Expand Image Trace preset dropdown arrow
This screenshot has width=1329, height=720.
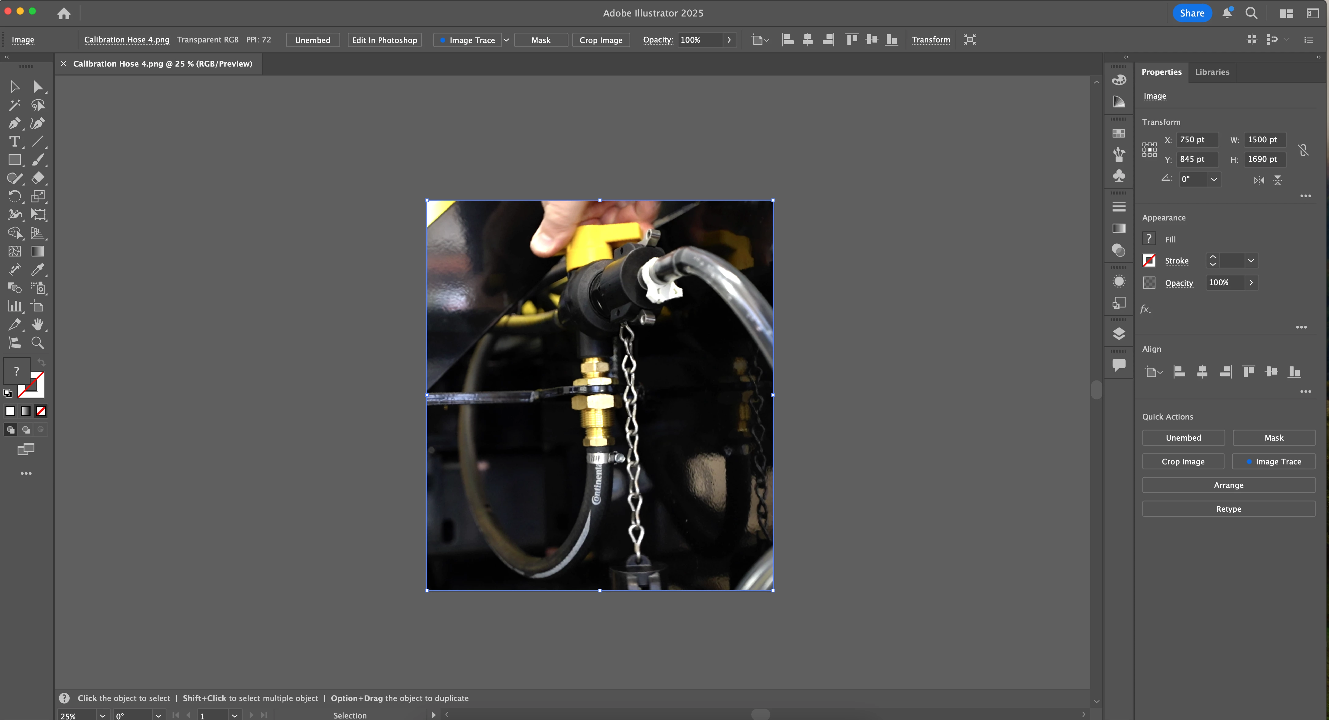click(x=506, y=40)
